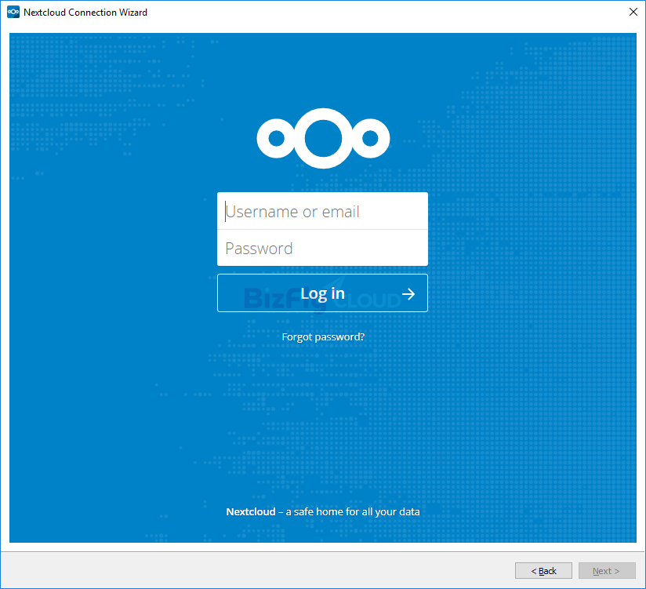
Task: Click the Username or email field
Action: (322, 211)
